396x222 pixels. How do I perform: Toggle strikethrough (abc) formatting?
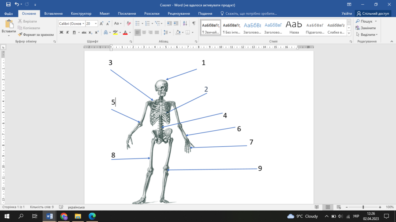(x=84, y=32)
